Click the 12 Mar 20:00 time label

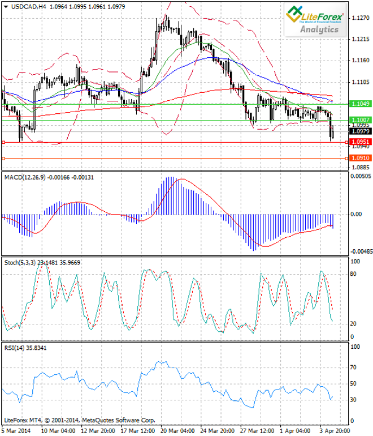pyautogui.click(x=98, y=431)
